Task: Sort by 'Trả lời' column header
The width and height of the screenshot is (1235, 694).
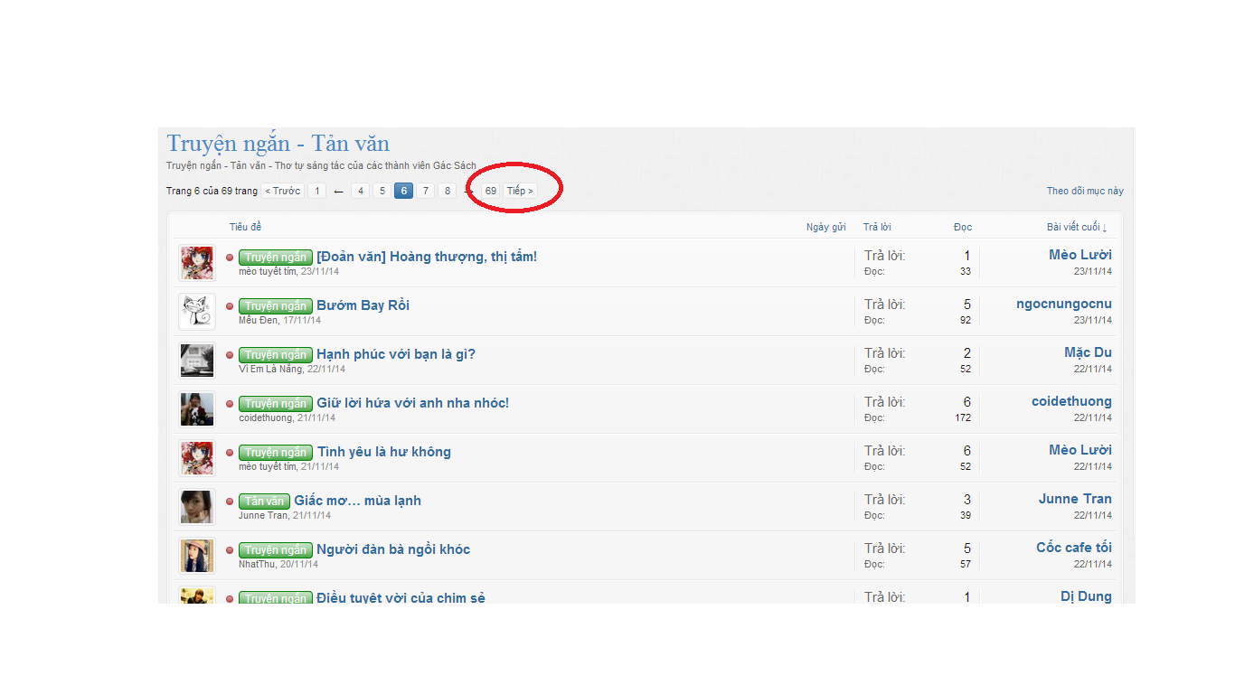Action: (877, 227)
